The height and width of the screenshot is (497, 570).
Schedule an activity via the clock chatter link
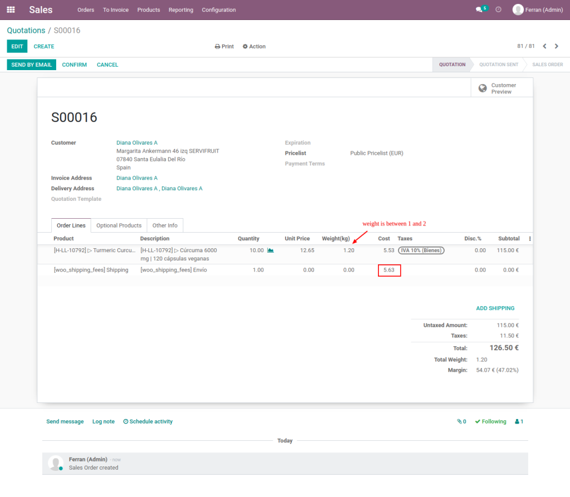point(148,421)
